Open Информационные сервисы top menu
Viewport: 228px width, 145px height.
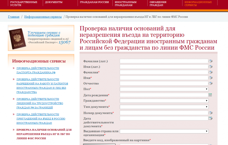198,4
